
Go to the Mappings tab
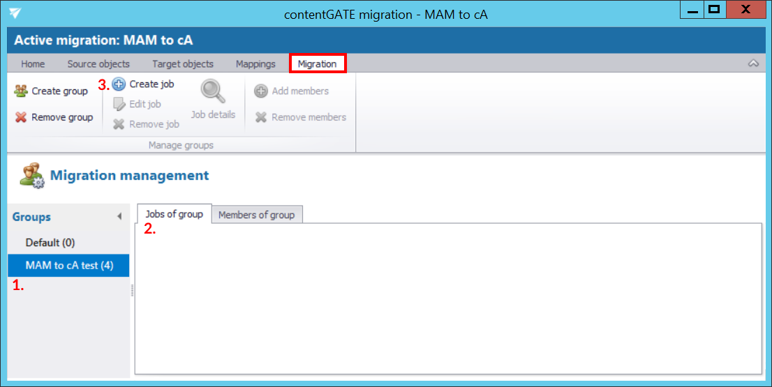click(255, 64)
